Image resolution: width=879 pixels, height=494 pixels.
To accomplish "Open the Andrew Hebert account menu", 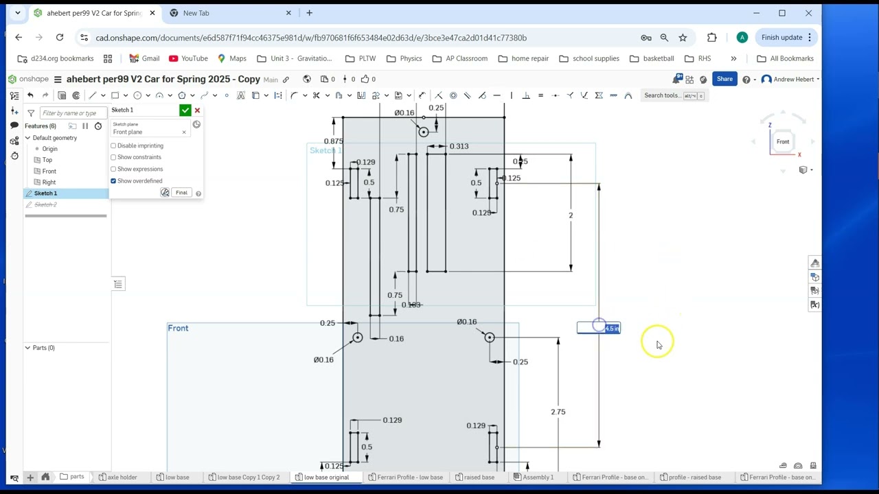I will 790,79.
